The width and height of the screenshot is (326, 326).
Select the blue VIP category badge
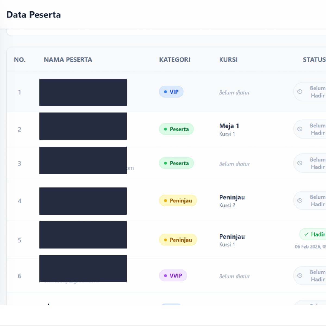(171, 92)
